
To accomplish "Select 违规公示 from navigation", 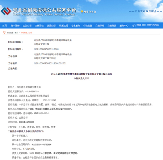I will [51, 25].
